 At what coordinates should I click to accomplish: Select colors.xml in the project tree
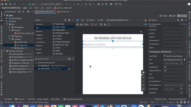(x=22, y=42)
